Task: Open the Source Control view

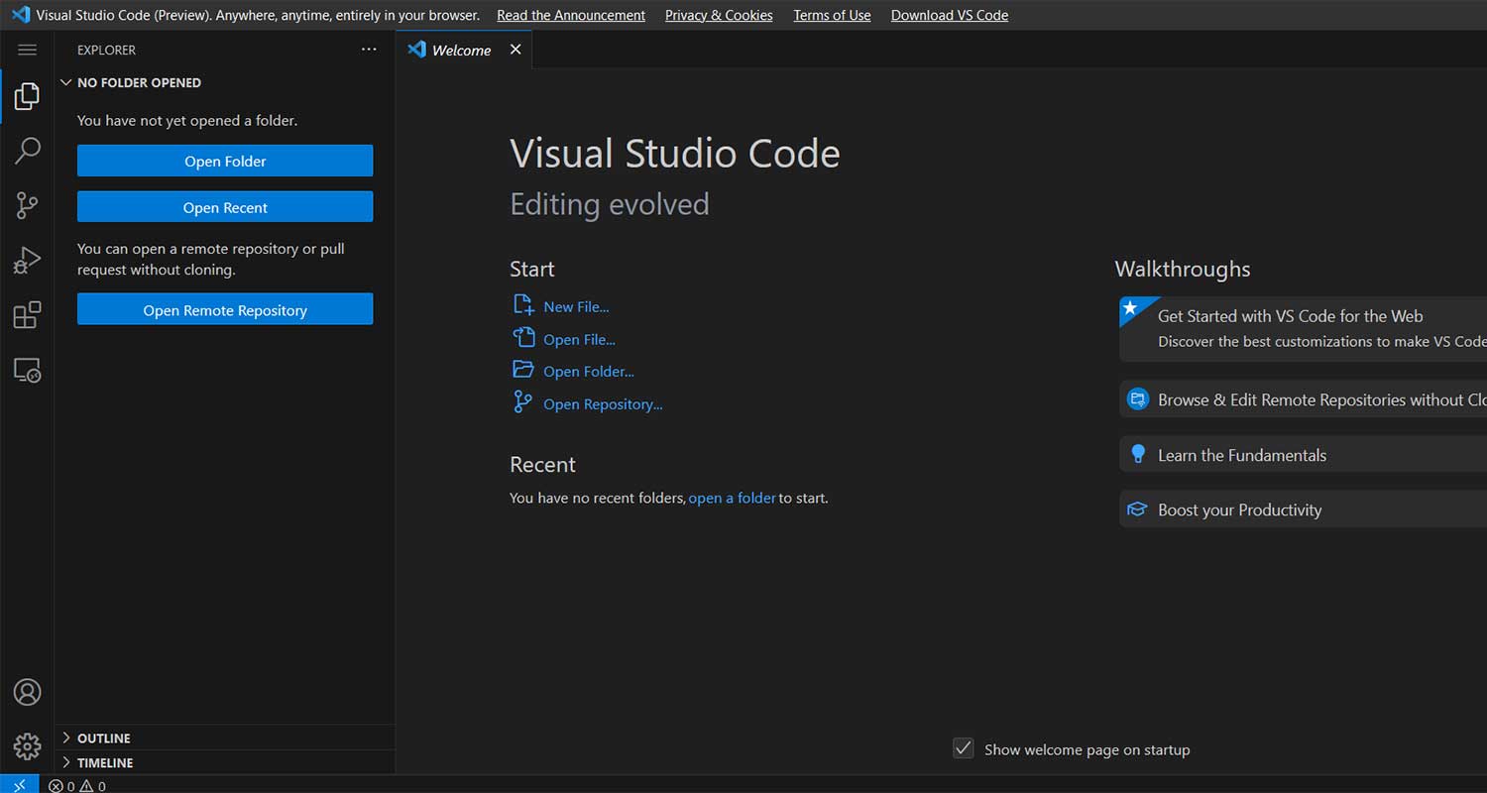Action: point(27,205)
